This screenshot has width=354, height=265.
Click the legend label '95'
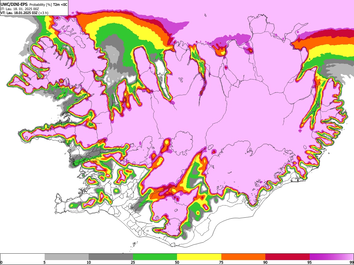click(310, 262)
